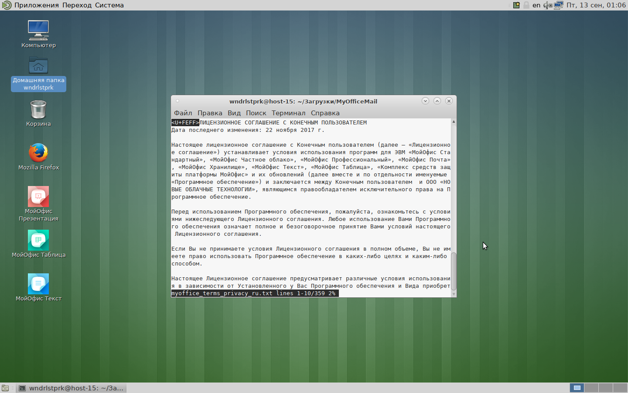Viewport: 628px width, 393px height.
Task: Open the terminal Поиск menu
Action: coord(256,113)
